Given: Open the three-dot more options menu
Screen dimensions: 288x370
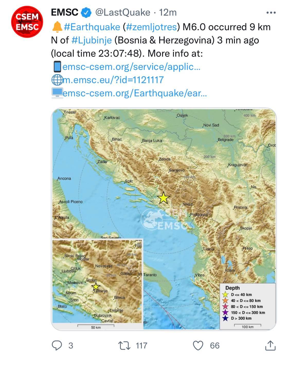Looking at the screenshot, I should point(271,12).
